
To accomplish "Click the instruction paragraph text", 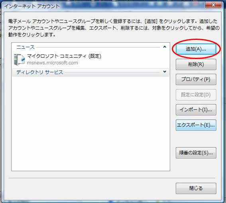I will pyautogui.click(x=114, y=28).
